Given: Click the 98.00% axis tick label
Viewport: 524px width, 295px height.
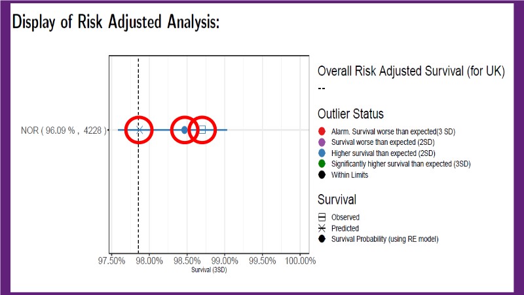Looking at the screenshot, I should (149, 260).
